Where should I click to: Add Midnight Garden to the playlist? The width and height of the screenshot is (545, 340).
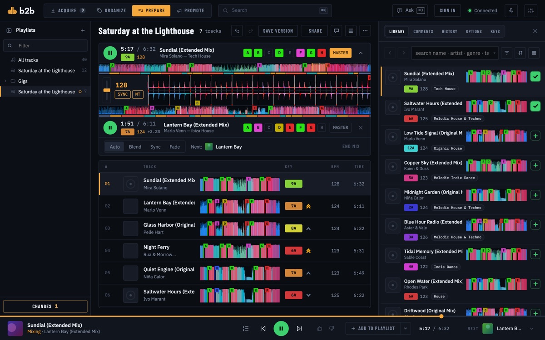click(x=535, y=195)
